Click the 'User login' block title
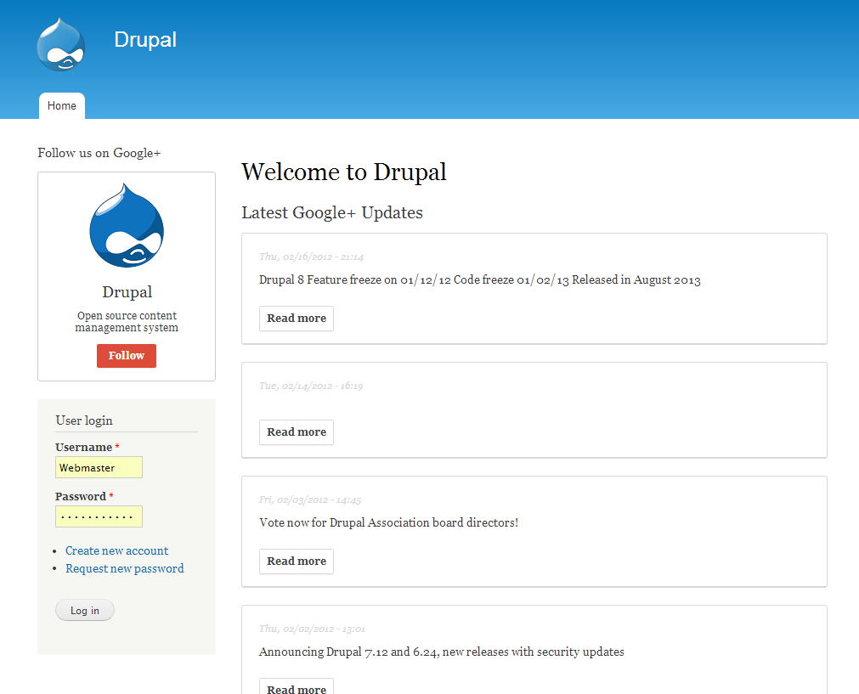859x694 pixels. click(84, 420)
